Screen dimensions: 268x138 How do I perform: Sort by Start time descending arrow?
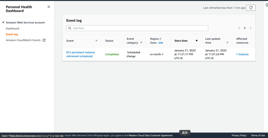[x=197, y=41]
